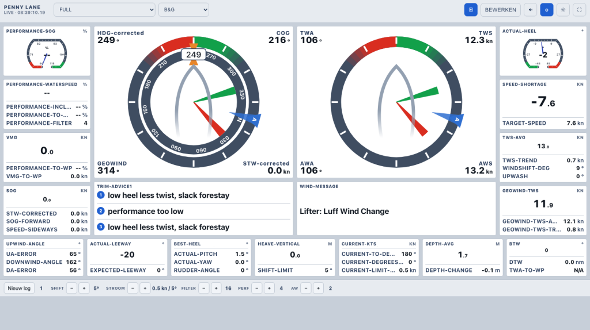590x330 pixels.
Task: Click the PENNY LANE boat name
Action: pyautogui.click(x=22, y=7)
